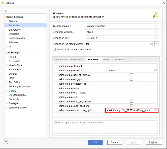Switch to the Netlist tab
Viewport: 167px width, 149px height.
click(x=107, y=60)
